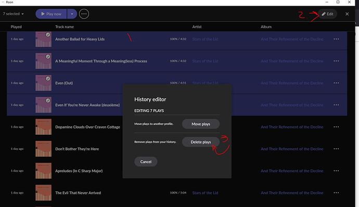The width and height of the screenshot is (359, 207).
Task: Click Move plays button in History editor
Action: tap(201, 124)
